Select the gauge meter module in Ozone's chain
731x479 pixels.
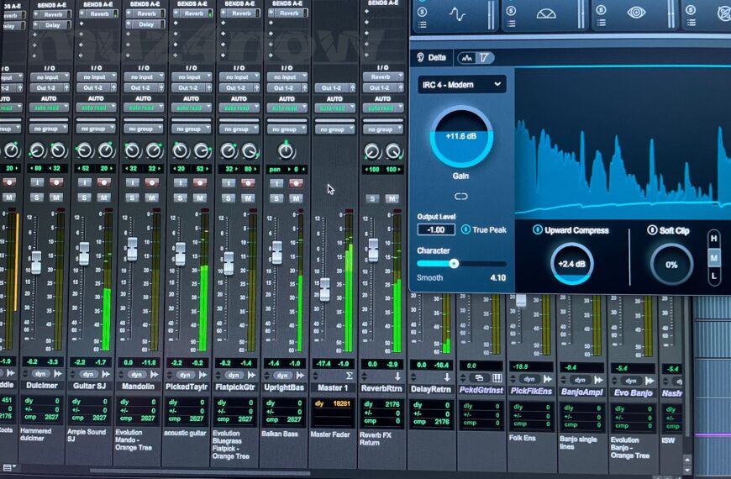[x=550, y=14]
